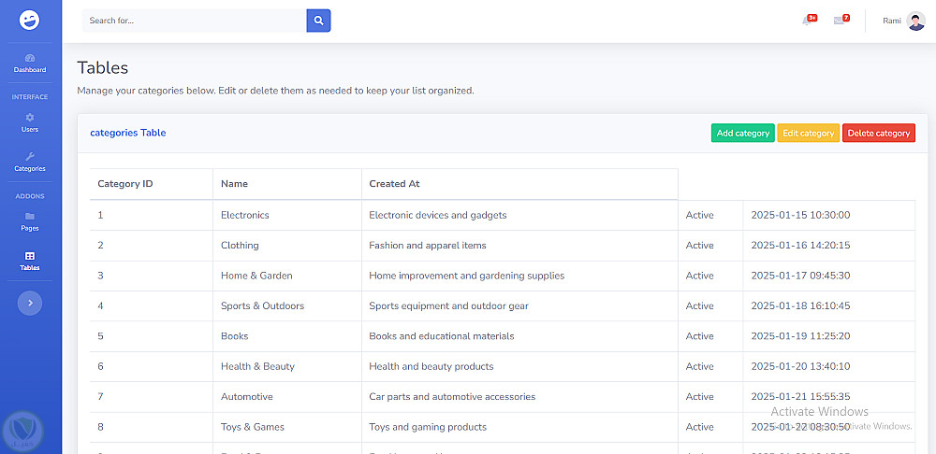Screen dimensions: 936x454
Task: Open the alerts bell notifications
Action: tap(808, 21)
